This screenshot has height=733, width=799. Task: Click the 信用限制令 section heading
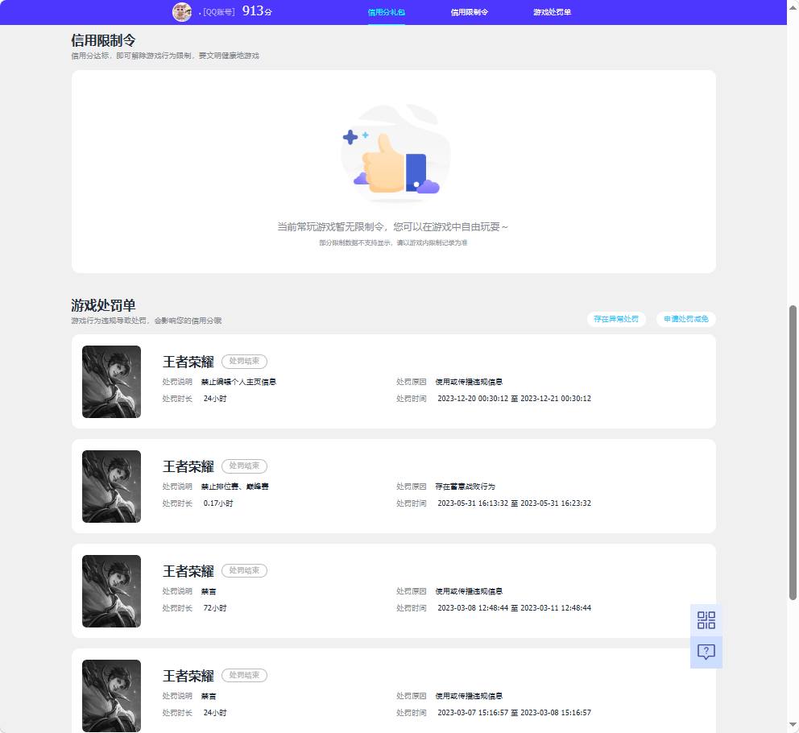coord(103,40)
